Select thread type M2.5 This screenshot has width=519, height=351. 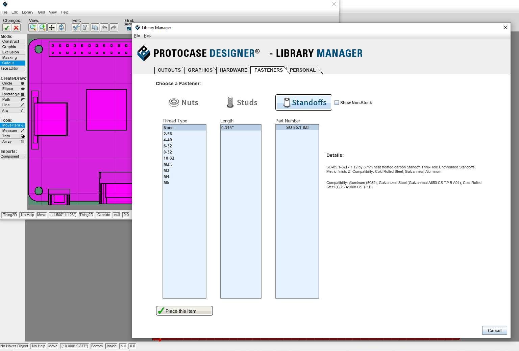tap(184, 164)
